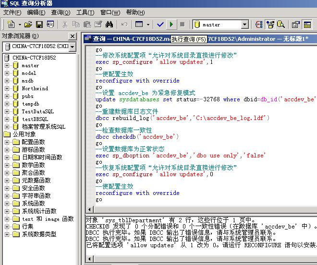Click the results pane left scroll arrow
317x265 pixels.
(x=89, y=259)
